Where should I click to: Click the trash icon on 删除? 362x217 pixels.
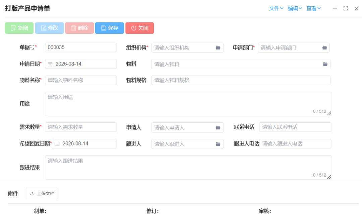(74, 28)
